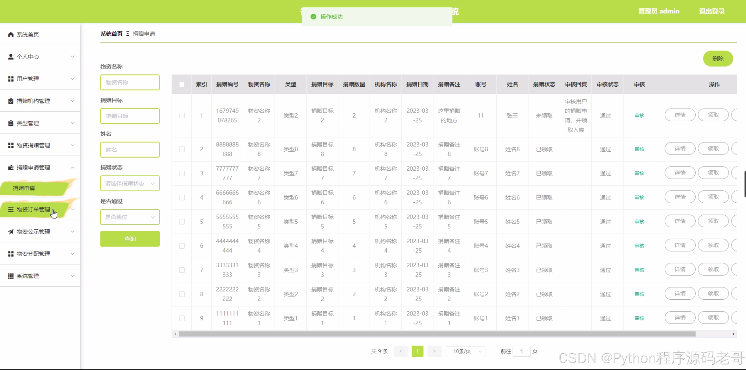This screenshot has height=370, width=746.
Task: Click the list icon beside 物资订单管理
Action: pyautogui.click(x=11, y=209)
